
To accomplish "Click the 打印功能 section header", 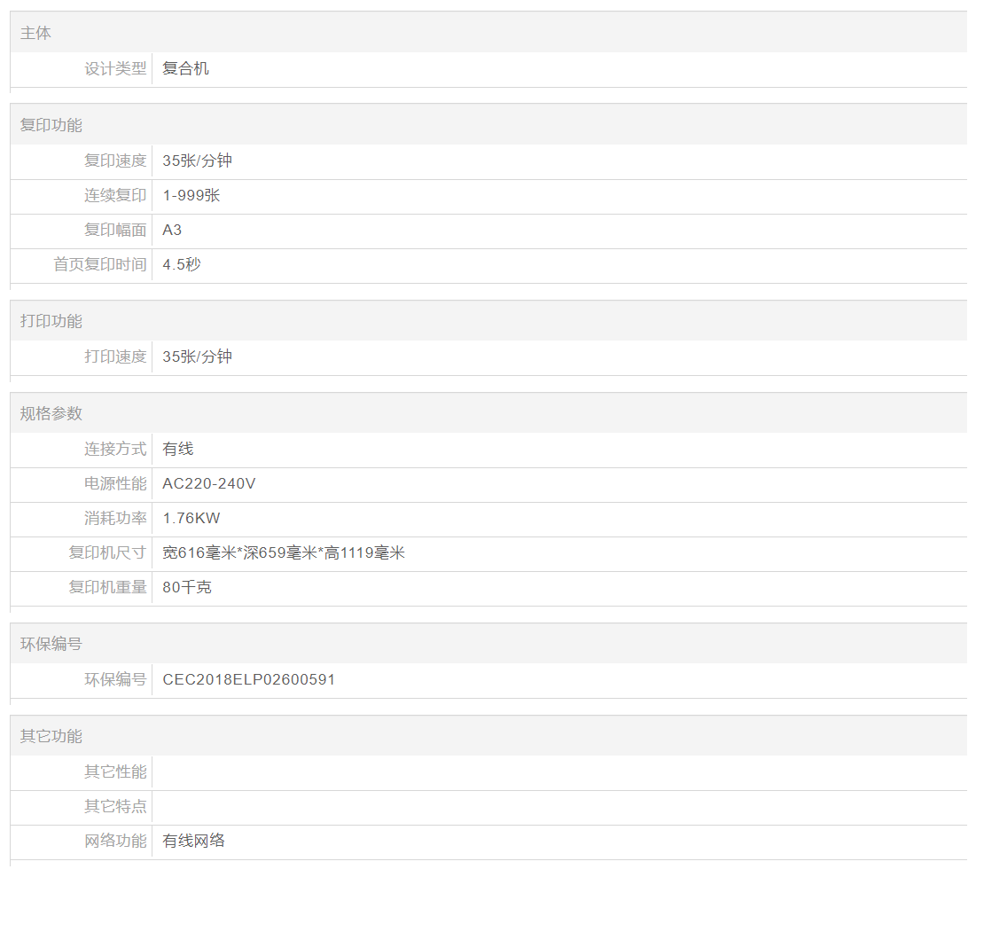I will (x=51, y=321).
